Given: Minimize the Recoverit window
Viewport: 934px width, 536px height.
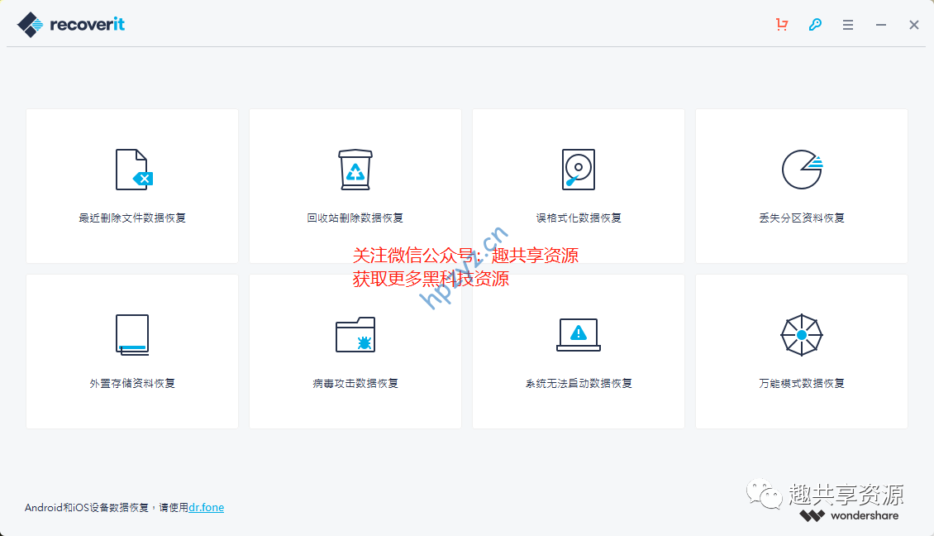Looking at the screenshot, I should point(881,25).
